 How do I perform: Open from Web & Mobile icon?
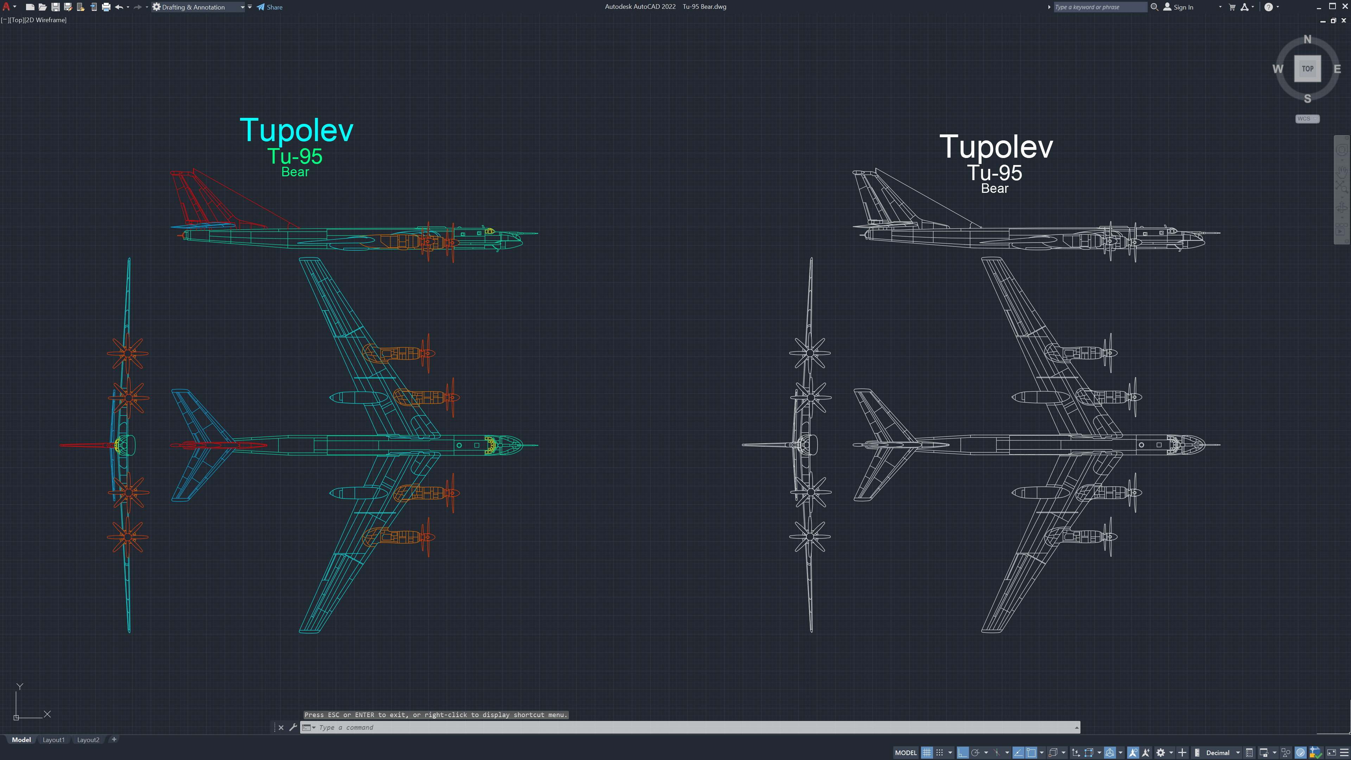tap(80, 7)
